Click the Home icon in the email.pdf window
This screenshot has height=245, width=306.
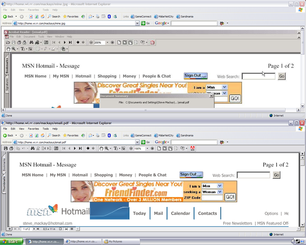(x=43, y=135)
